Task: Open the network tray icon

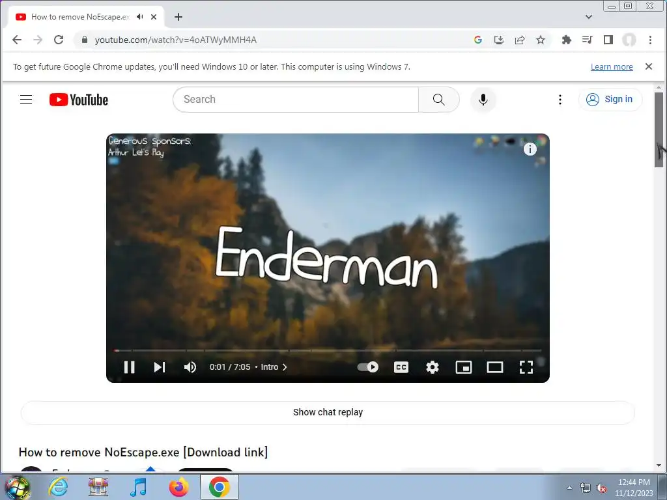Action: (586, 488)
